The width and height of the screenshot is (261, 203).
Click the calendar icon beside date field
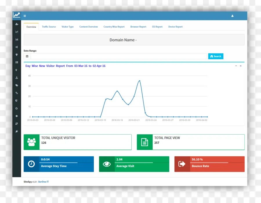pos(27,56)
